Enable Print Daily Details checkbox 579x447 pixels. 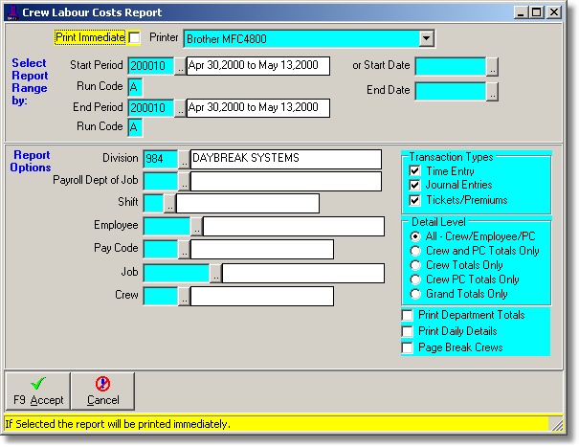(409, 331)
